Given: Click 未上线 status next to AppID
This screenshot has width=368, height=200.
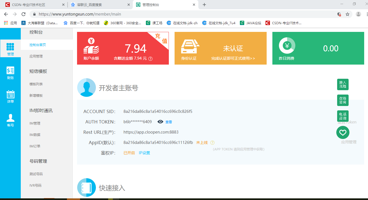Looking at the screenshot, I should [x=201, y=142].
